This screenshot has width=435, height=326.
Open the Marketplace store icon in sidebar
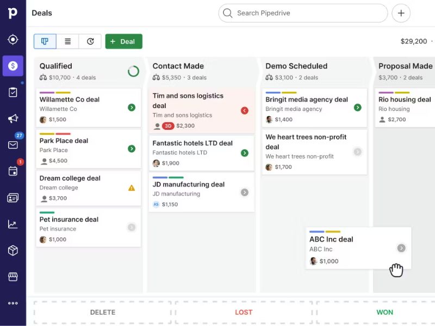click(x=13, y=277)
